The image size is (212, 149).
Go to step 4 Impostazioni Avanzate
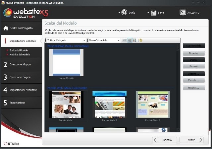click(22, 90)
